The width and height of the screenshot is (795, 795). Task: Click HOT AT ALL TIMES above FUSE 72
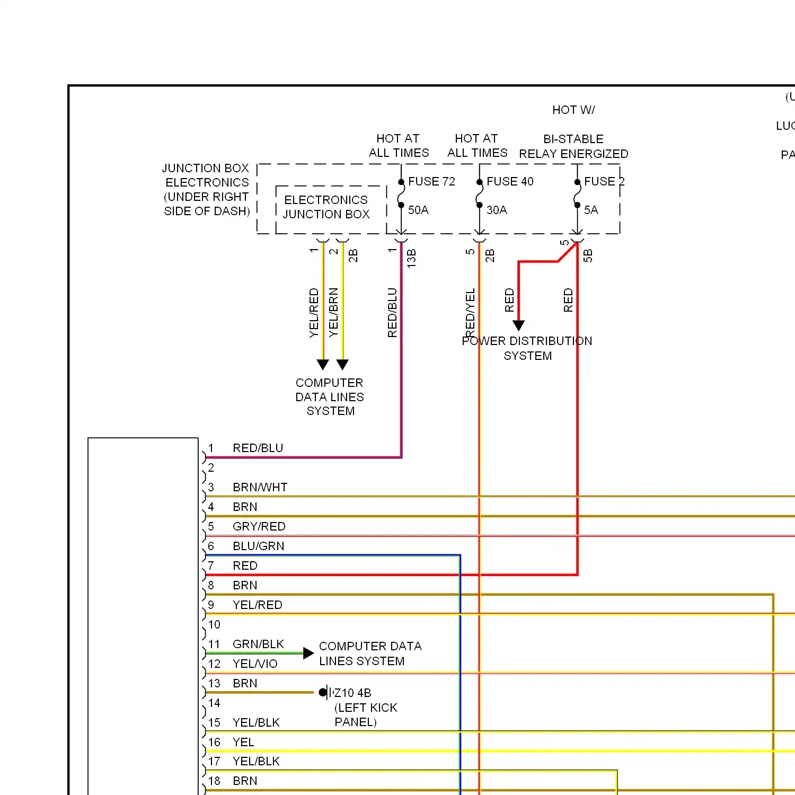[399, 146]
